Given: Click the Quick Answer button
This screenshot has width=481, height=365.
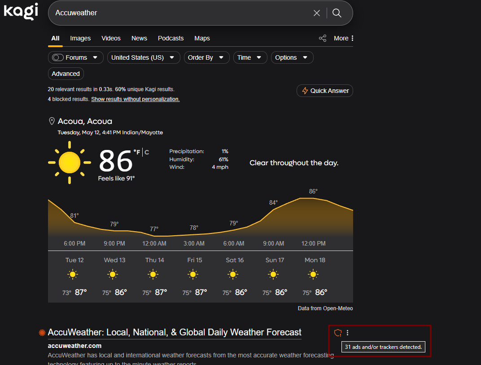Looking at the screenshot, I should 325,91.
